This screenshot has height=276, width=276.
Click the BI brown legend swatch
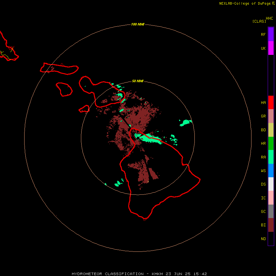click(x=271, y=225)
